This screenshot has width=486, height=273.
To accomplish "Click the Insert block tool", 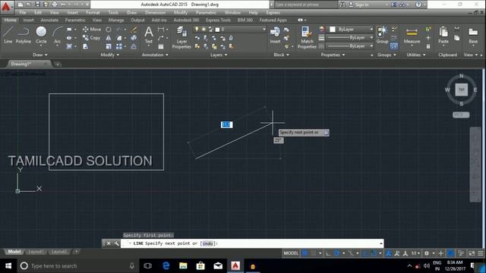I will click(275, 35).
